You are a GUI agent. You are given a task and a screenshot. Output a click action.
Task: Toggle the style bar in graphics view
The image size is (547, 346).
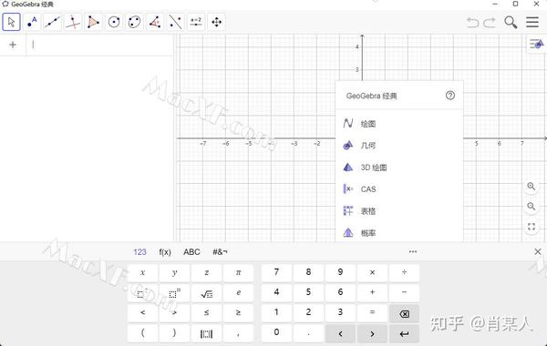537,45
